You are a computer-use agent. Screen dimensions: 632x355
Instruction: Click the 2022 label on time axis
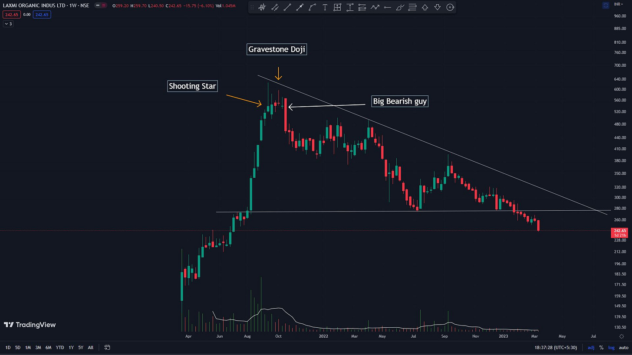pos(323,336)
